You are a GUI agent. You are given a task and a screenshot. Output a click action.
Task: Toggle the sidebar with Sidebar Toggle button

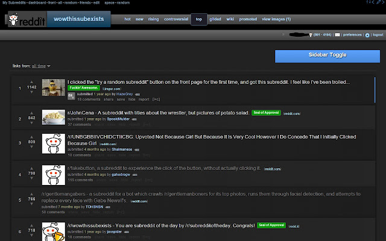pos(327,56)
